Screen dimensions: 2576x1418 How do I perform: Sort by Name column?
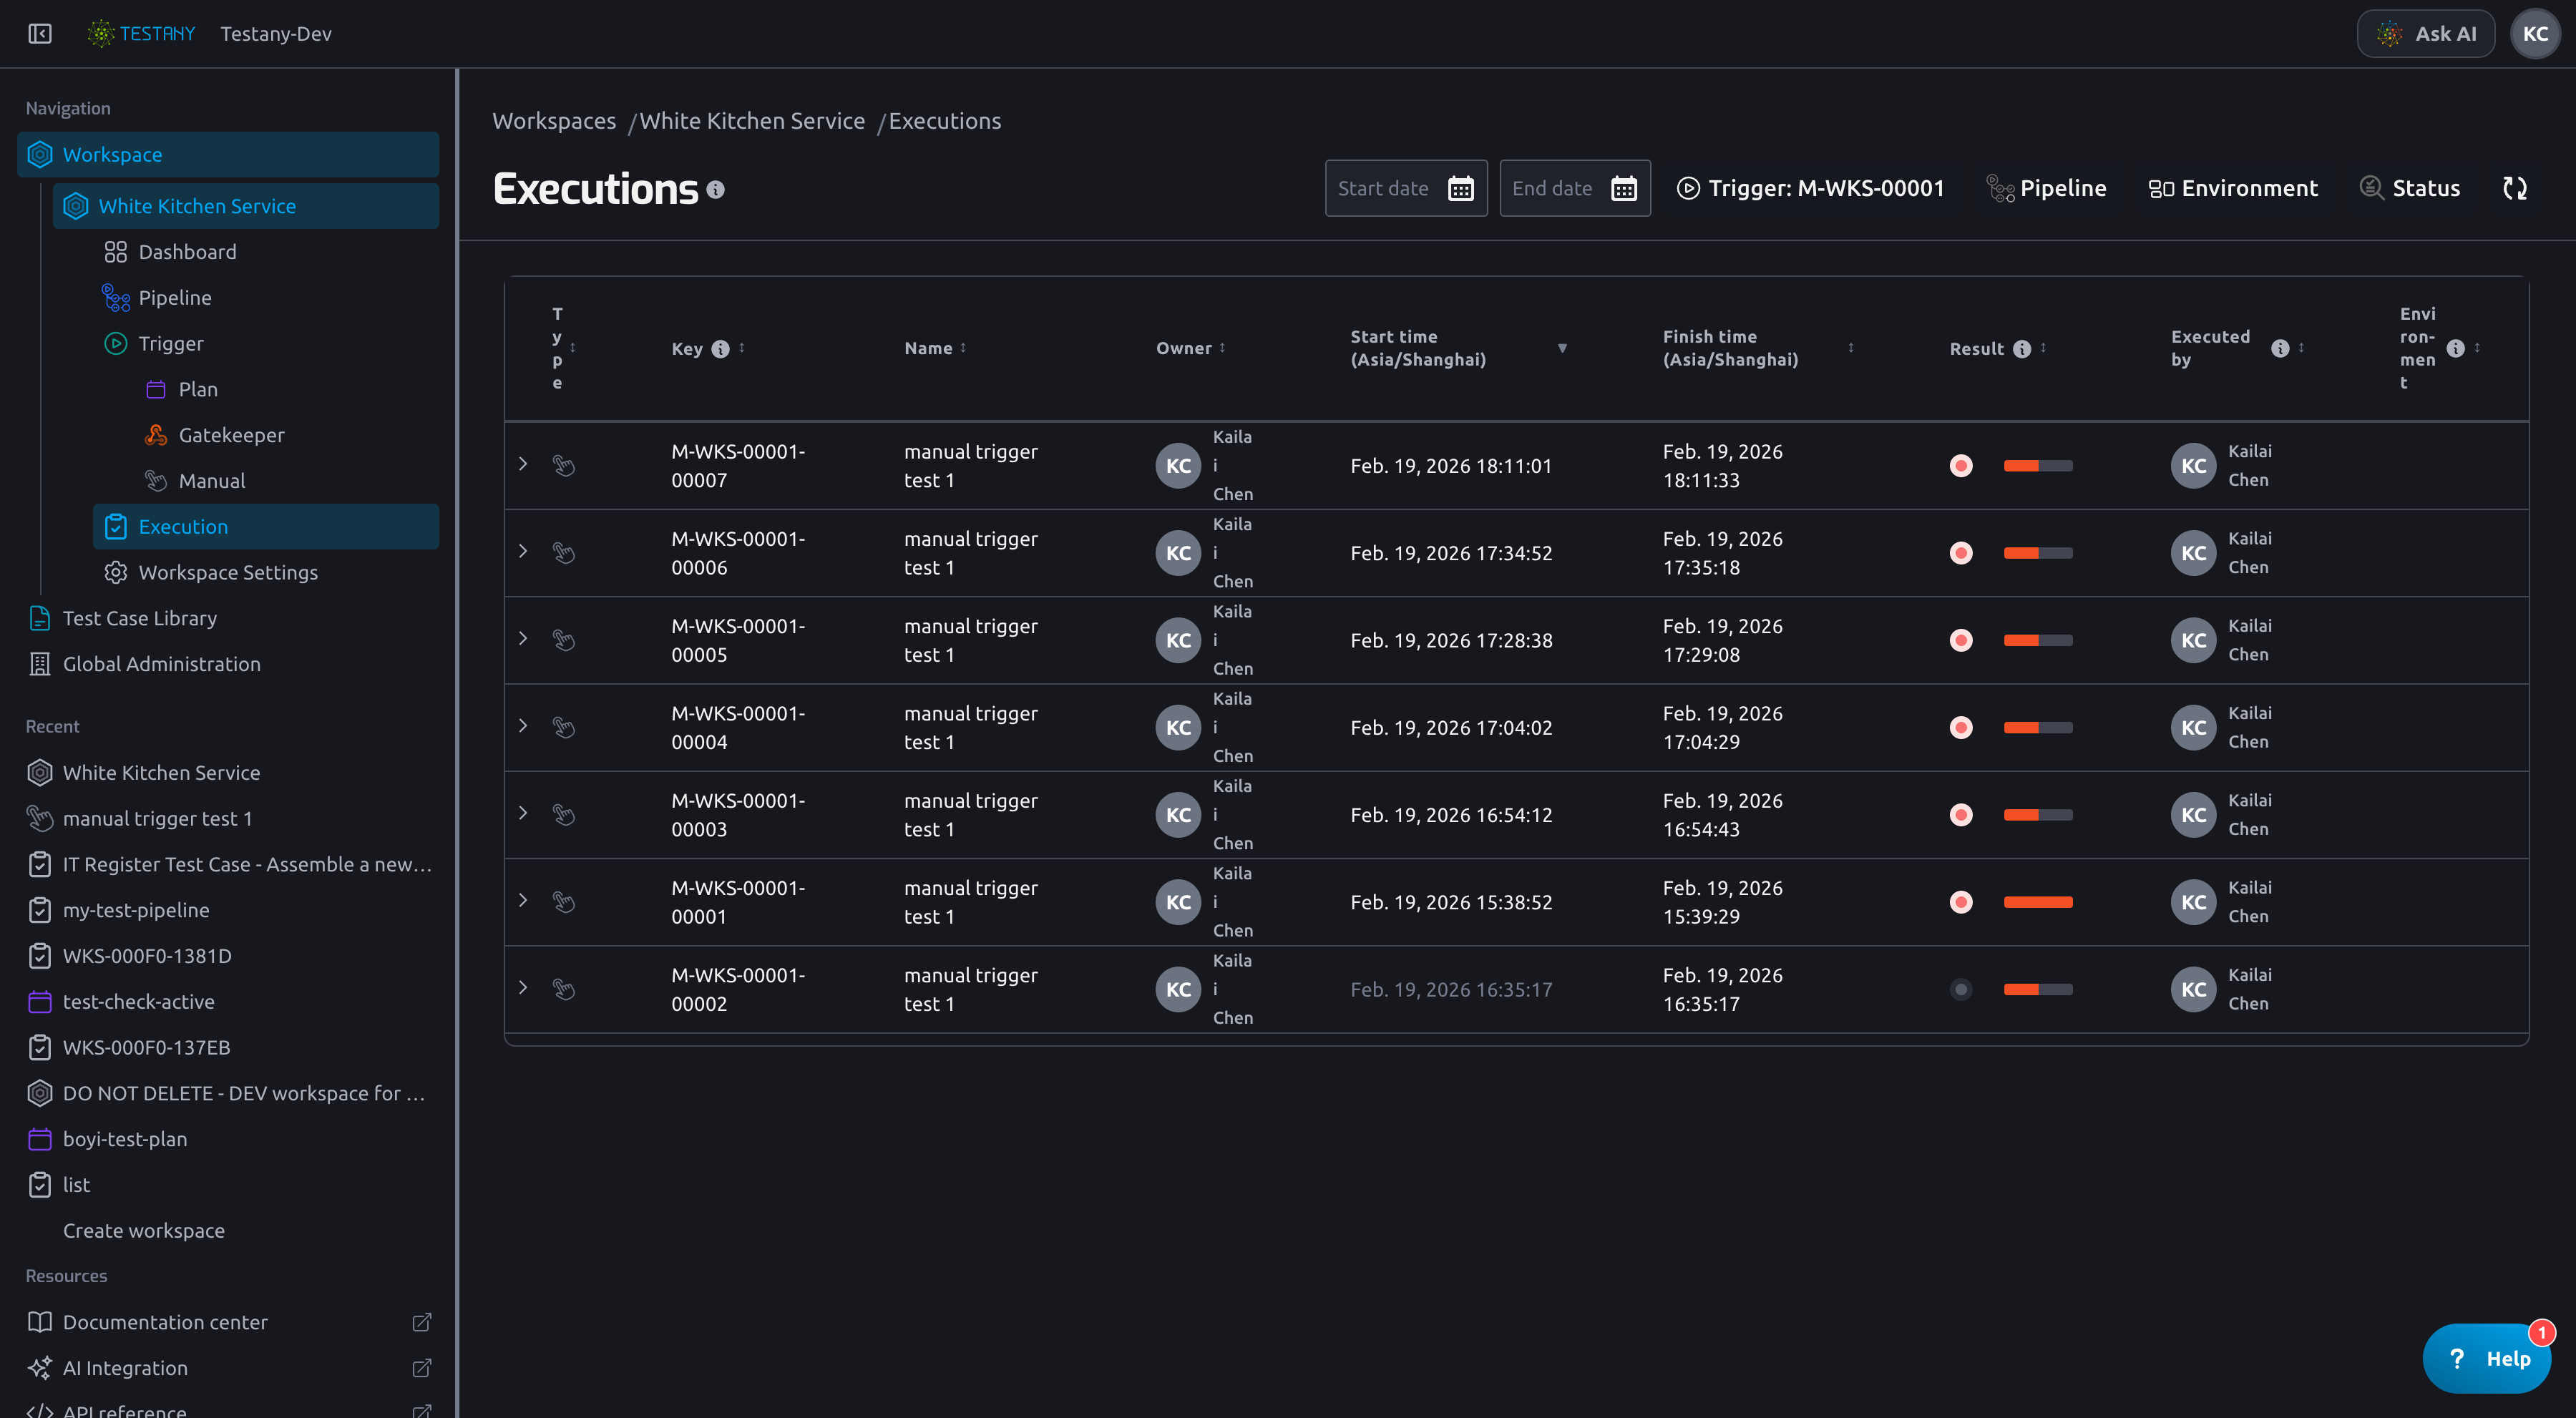963,348
